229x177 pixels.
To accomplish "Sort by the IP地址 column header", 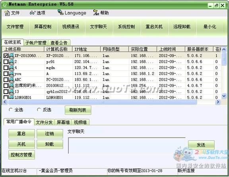I will 86,49.
